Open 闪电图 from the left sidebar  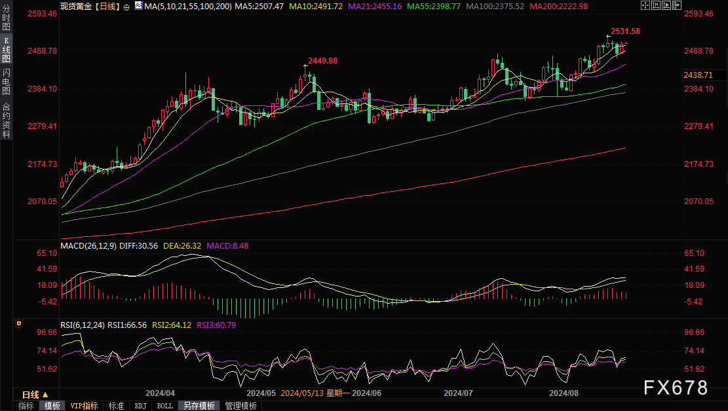coord(6,81)
